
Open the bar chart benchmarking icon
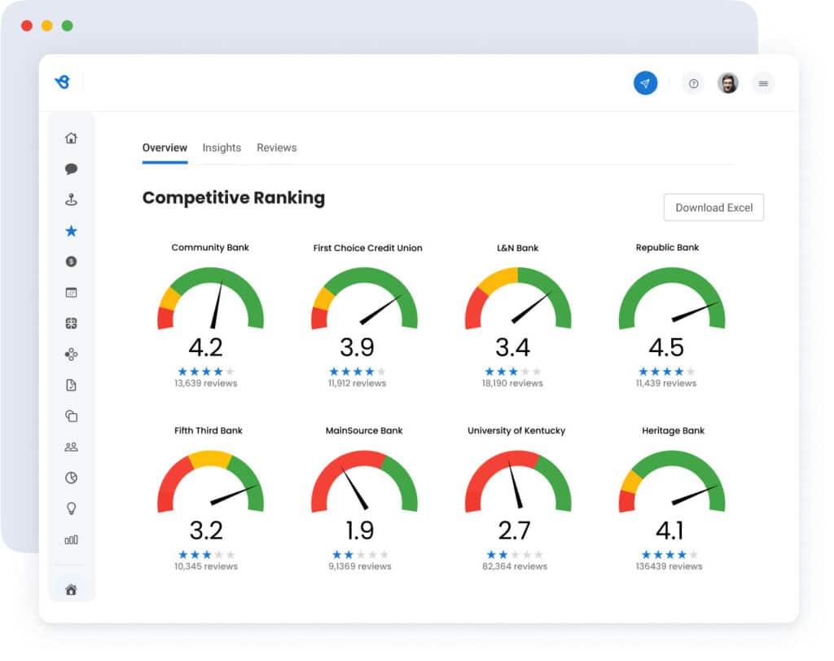coord(71,540)
